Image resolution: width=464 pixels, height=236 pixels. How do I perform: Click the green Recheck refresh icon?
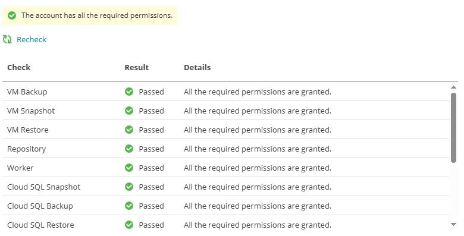click(x=7, y=39)
